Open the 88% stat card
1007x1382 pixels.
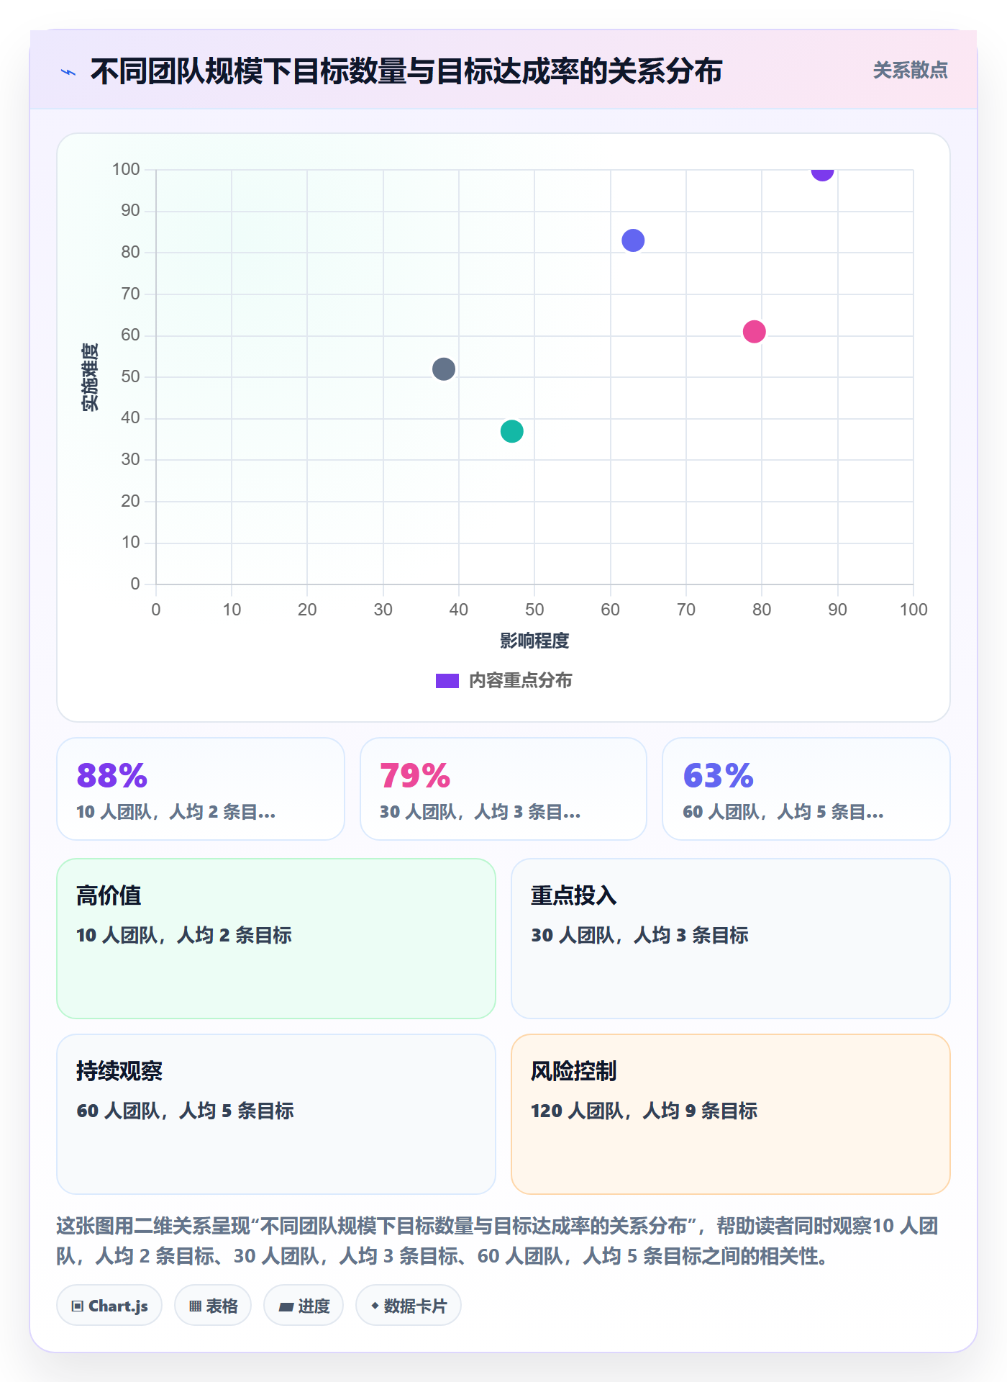point(201,789)
